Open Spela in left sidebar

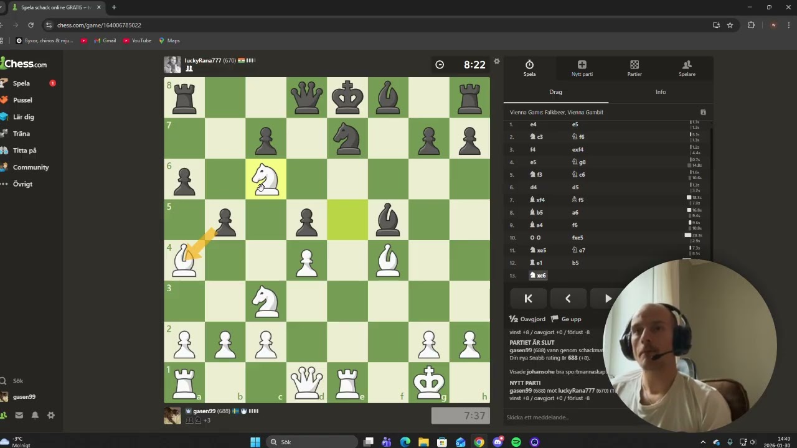click(21, 83)
